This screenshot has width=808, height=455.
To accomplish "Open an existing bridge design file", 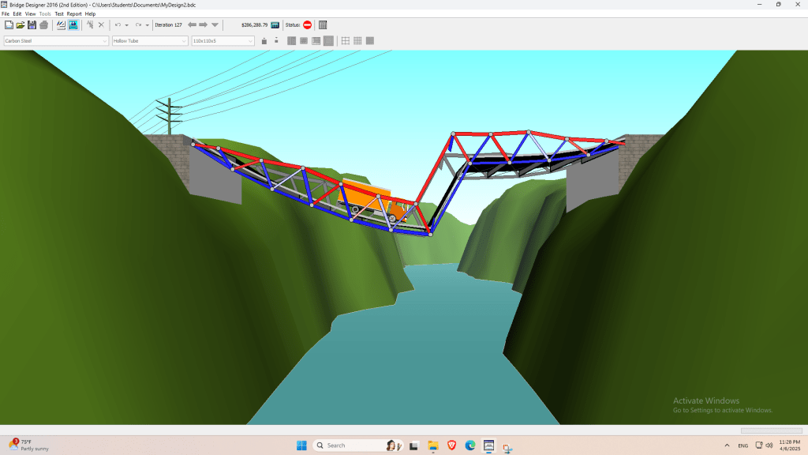I will [20, 24].
